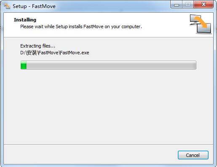Click the green filled part of progress bar
Viewport: 217px width, 167px height.
[24, 65]
